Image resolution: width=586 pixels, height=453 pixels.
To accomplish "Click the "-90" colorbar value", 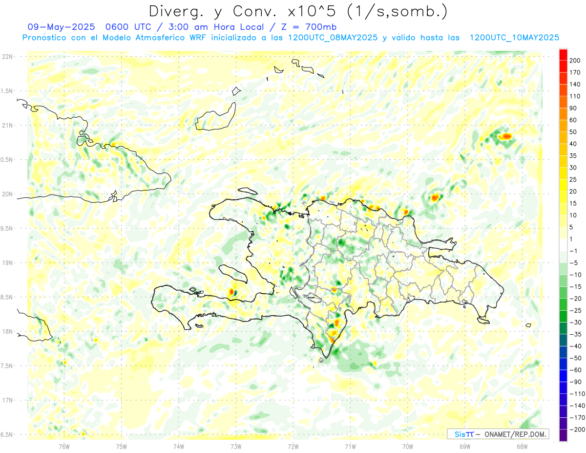I will point(575,382).
